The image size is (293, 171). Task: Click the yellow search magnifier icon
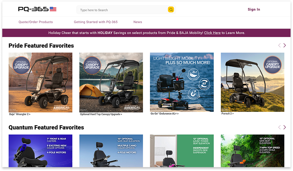(x=171, y=9)
